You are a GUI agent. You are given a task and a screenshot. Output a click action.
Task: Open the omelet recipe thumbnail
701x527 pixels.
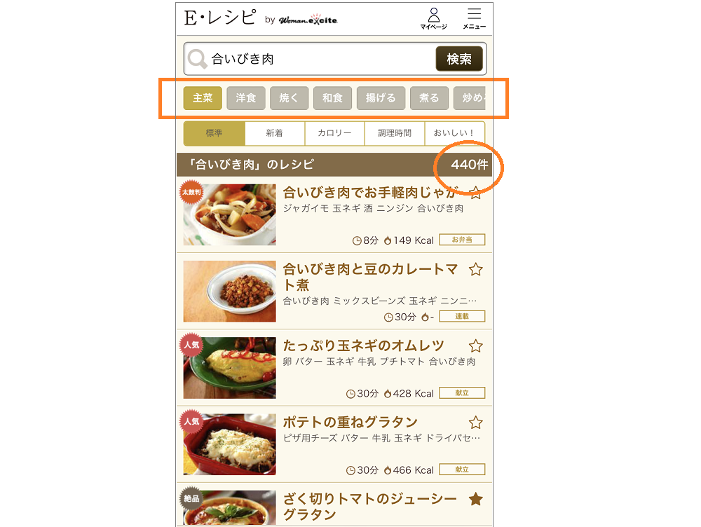(x=229, y=368)
